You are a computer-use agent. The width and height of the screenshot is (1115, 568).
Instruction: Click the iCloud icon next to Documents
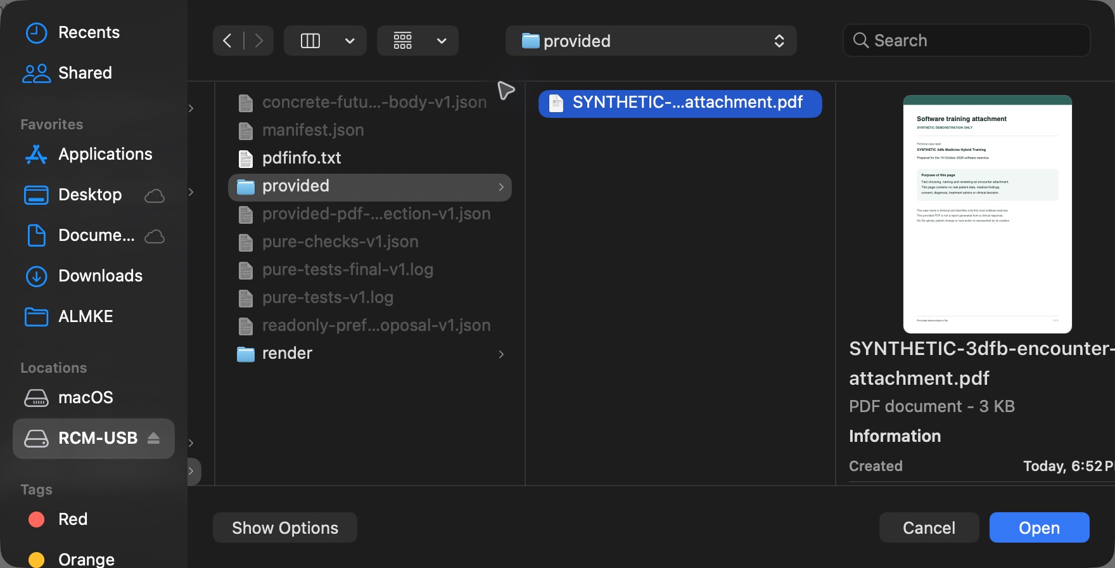pos(155,236)
